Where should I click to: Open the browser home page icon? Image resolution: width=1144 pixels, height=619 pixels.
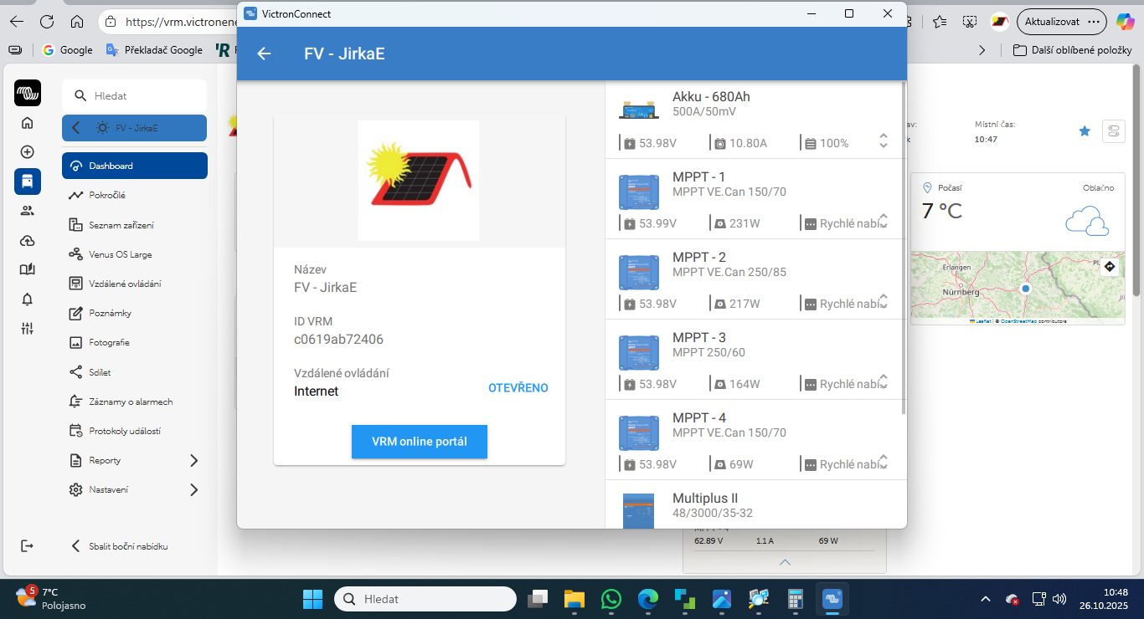coord(77,22)
